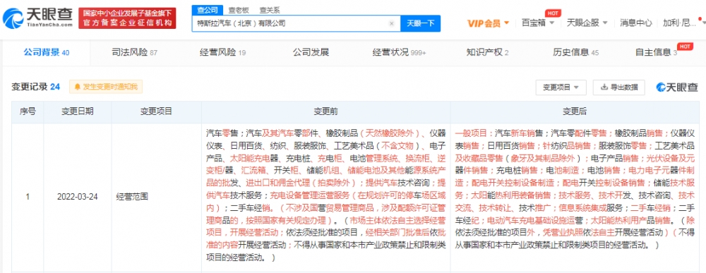Switch to the 查公司 search tab
This screenshot has height=273, width=706.
[x=208, y=10]
